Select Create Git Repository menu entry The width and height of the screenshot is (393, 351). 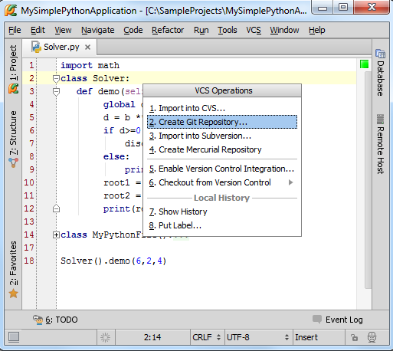pos(222,122)
